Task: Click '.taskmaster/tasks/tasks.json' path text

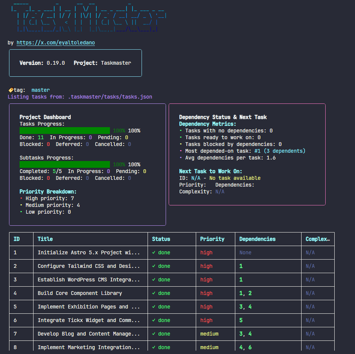Action: pos(110,97)
